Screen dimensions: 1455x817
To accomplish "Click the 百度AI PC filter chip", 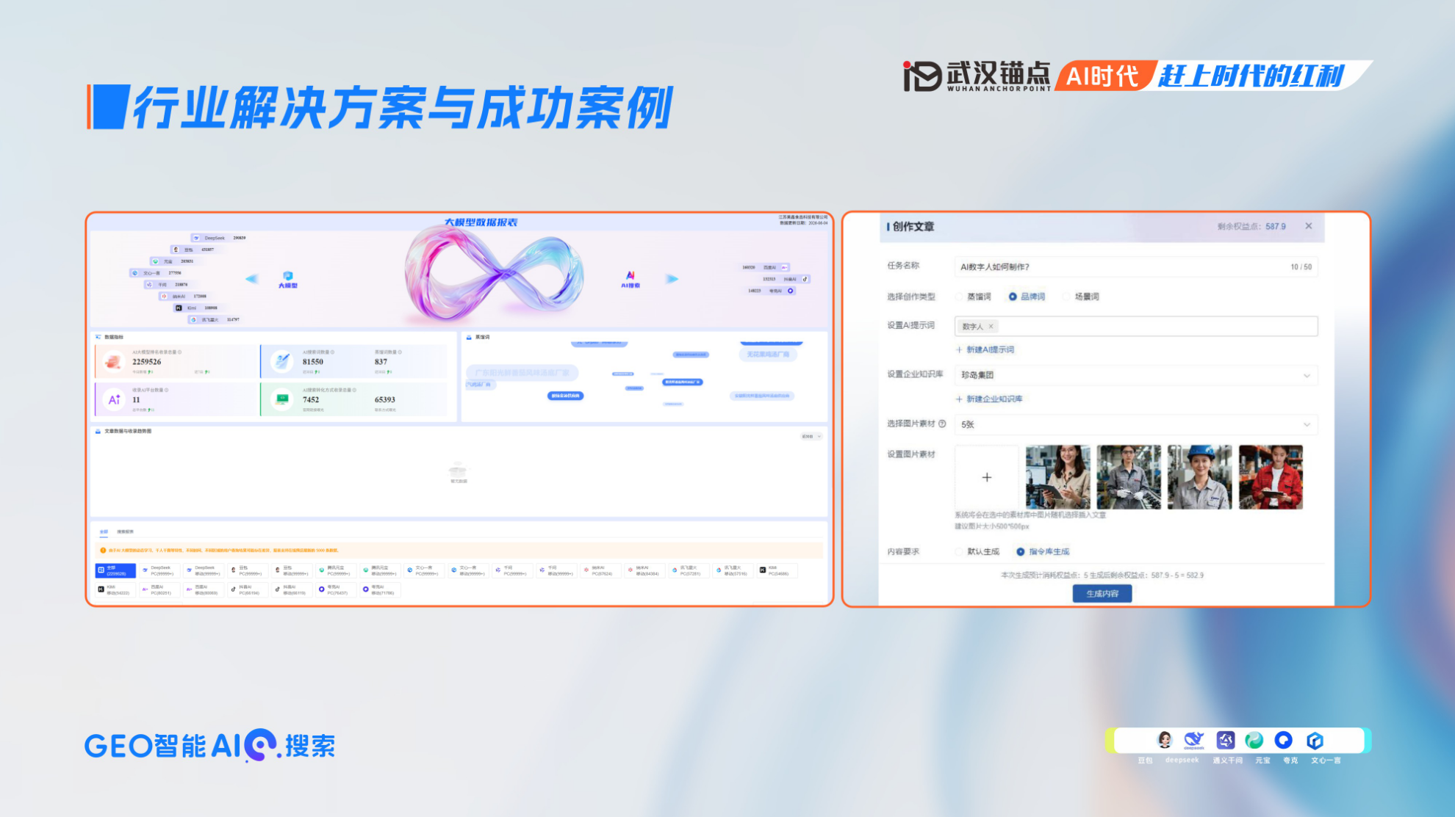I will [159, 589].
